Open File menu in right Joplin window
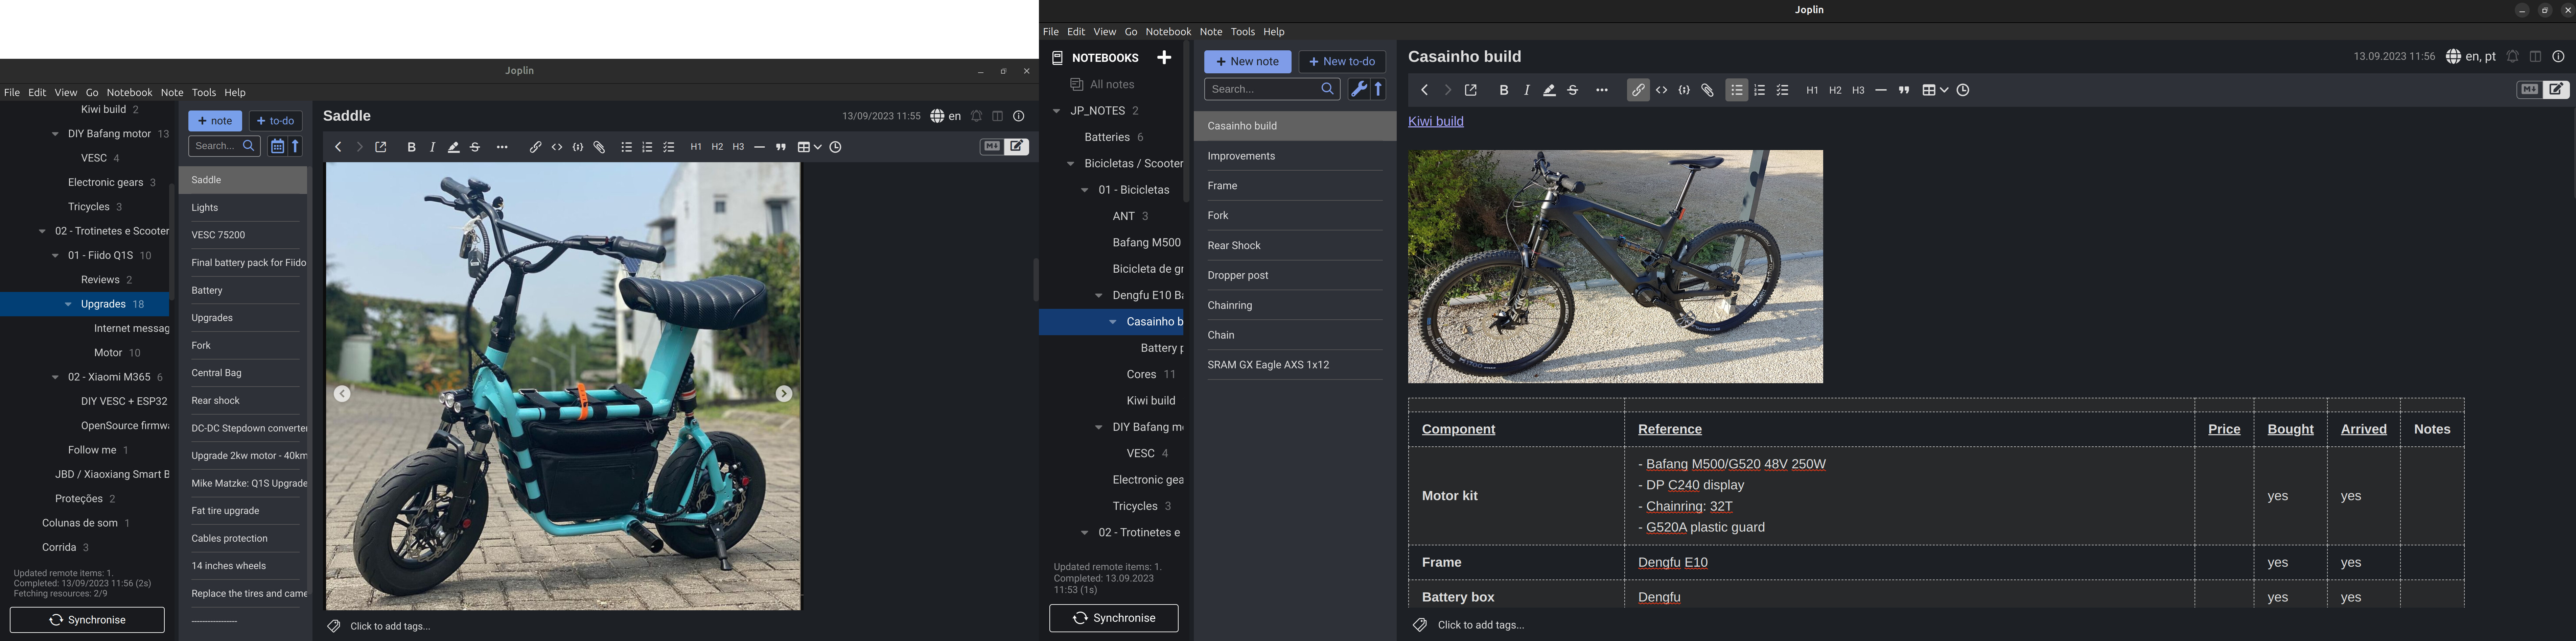This screenshot has height=641, width=2576. 1051,32
